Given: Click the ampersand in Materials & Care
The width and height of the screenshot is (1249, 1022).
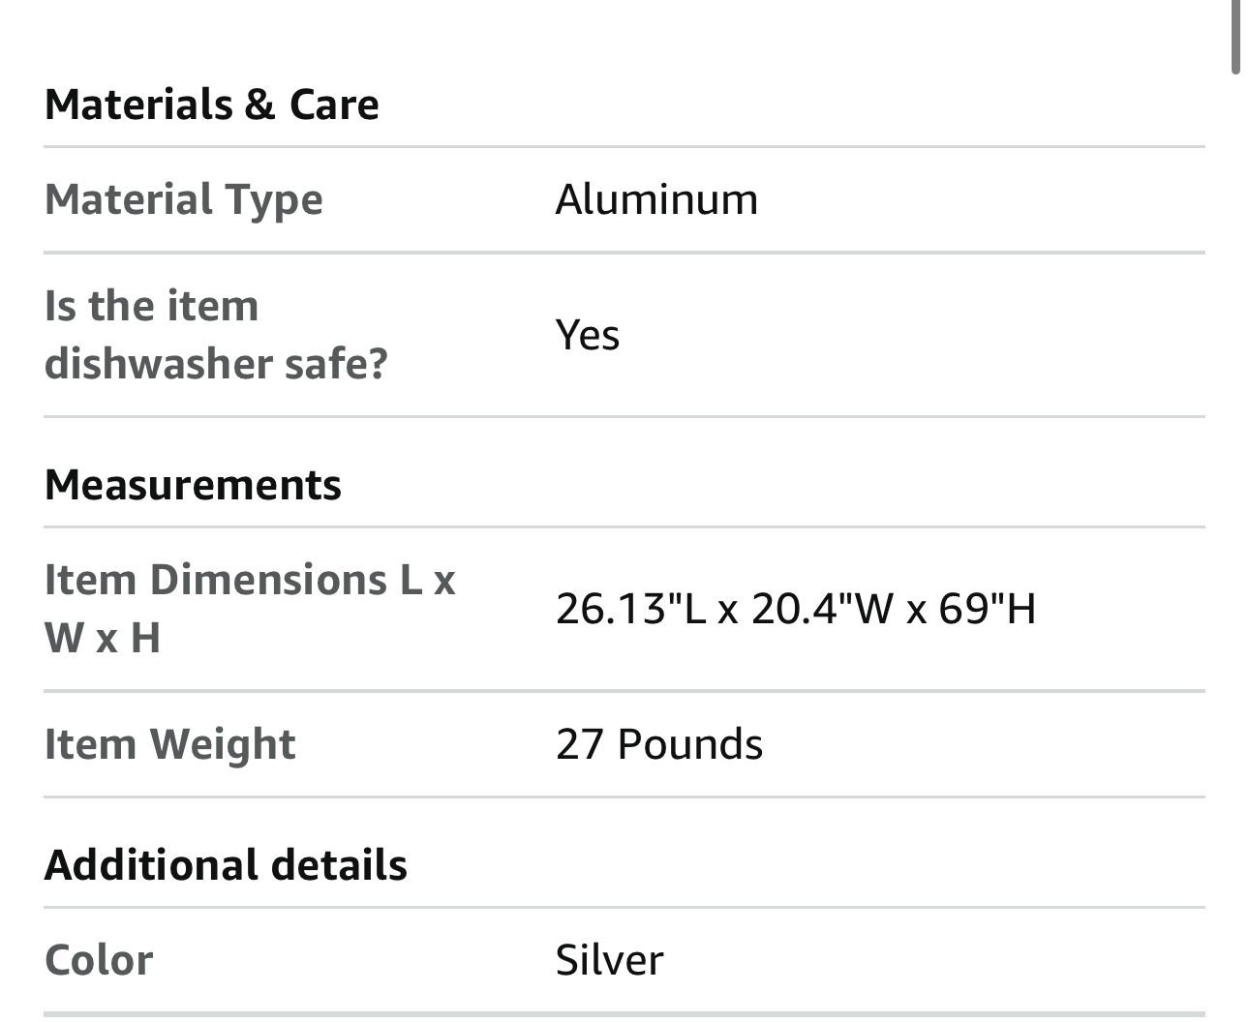Looking at the screenshot, I should (x=260, y=105).
